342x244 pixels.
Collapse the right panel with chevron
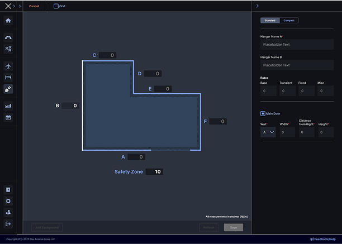point(257,6)
